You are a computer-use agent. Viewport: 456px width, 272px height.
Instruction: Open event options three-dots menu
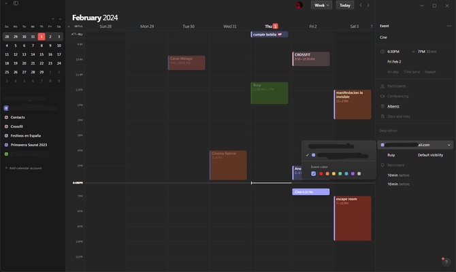[449, 26]
